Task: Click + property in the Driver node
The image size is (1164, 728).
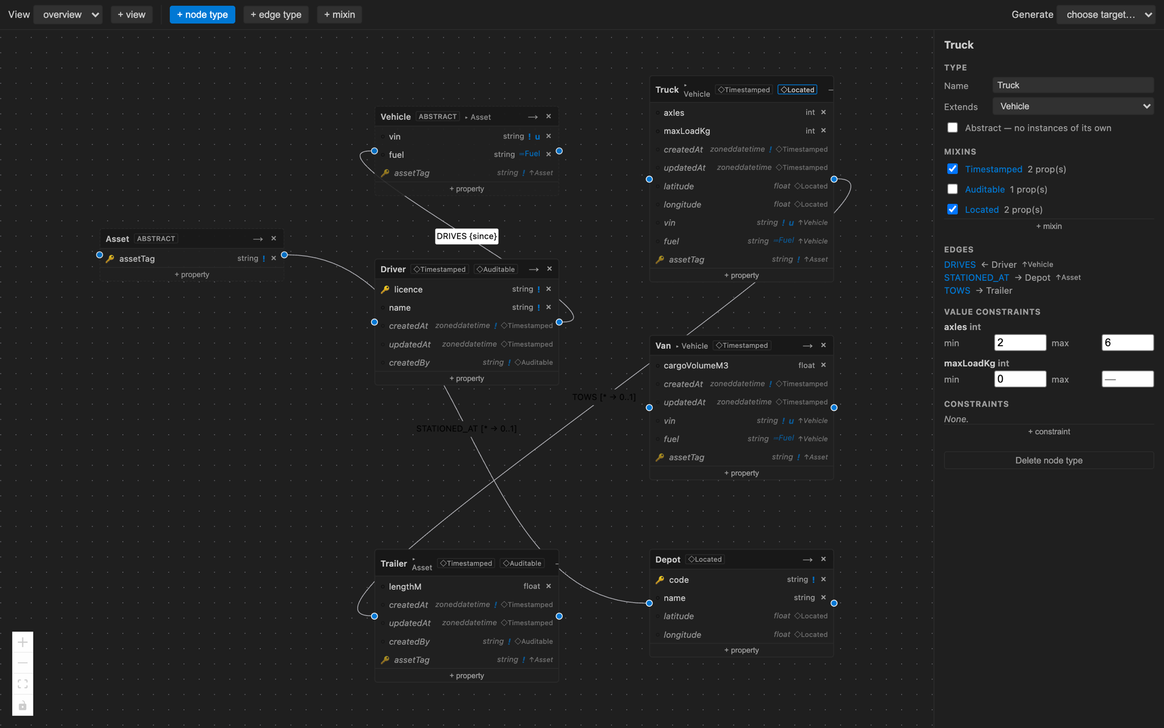Action: tap(467, 378)
